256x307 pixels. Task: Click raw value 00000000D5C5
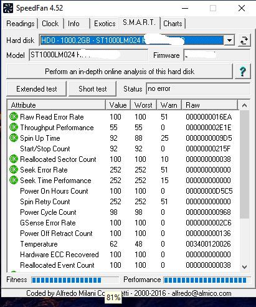[x=209, y=191]
